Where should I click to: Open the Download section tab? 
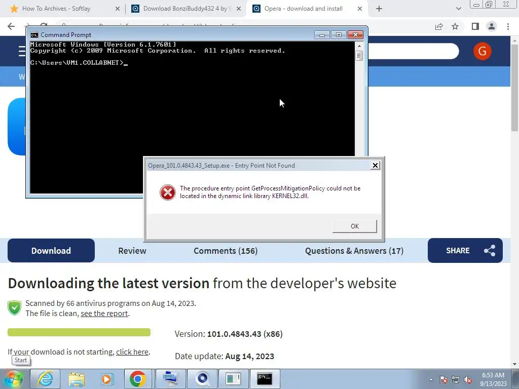point(51,251)
